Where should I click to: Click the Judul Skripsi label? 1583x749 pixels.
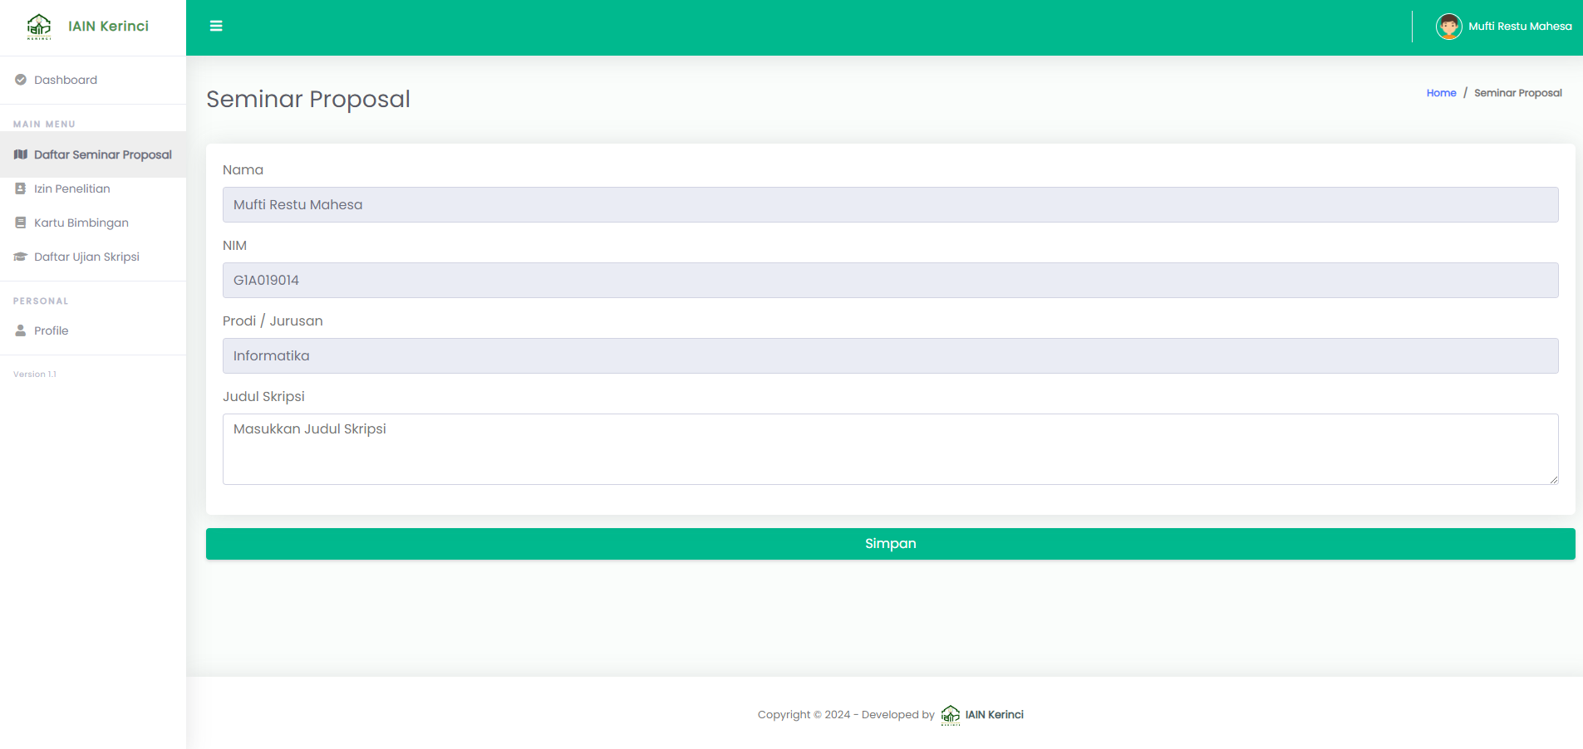pyautogui.click(x=263, y=397)
